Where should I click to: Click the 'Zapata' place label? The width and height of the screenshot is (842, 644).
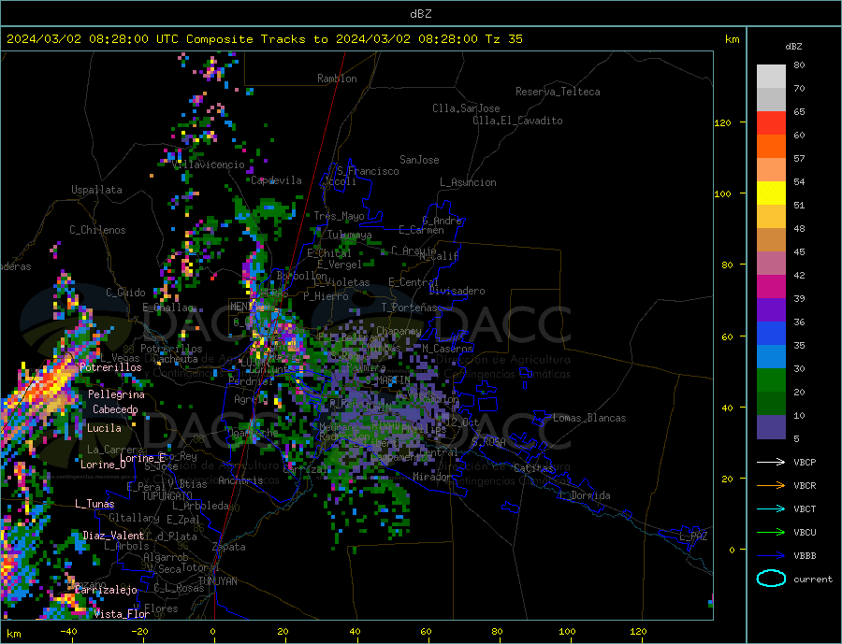click(x=229, y=548)
